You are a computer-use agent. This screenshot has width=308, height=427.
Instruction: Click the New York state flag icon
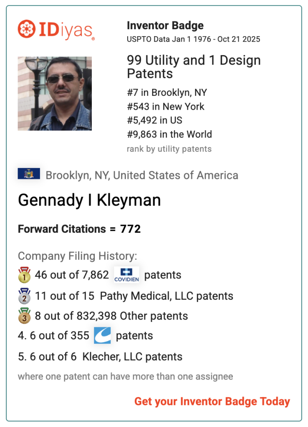pyautogui.click(x=29, y=174)
